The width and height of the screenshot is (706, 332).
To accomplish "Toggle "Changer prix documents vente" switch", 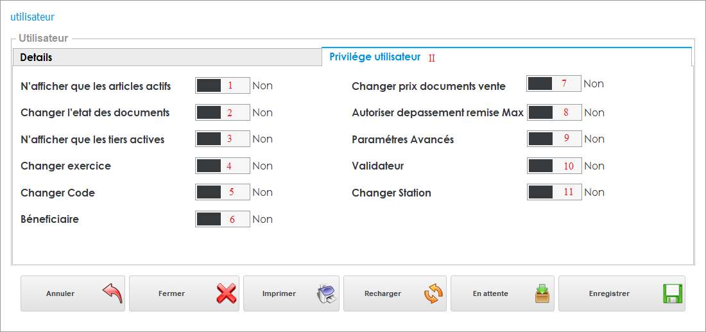I will [x=553, y=83].
